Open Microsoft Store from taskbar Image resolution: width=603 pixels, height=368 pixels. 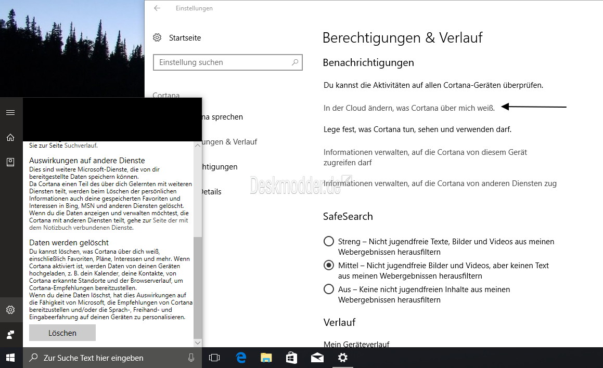[291, 358]
